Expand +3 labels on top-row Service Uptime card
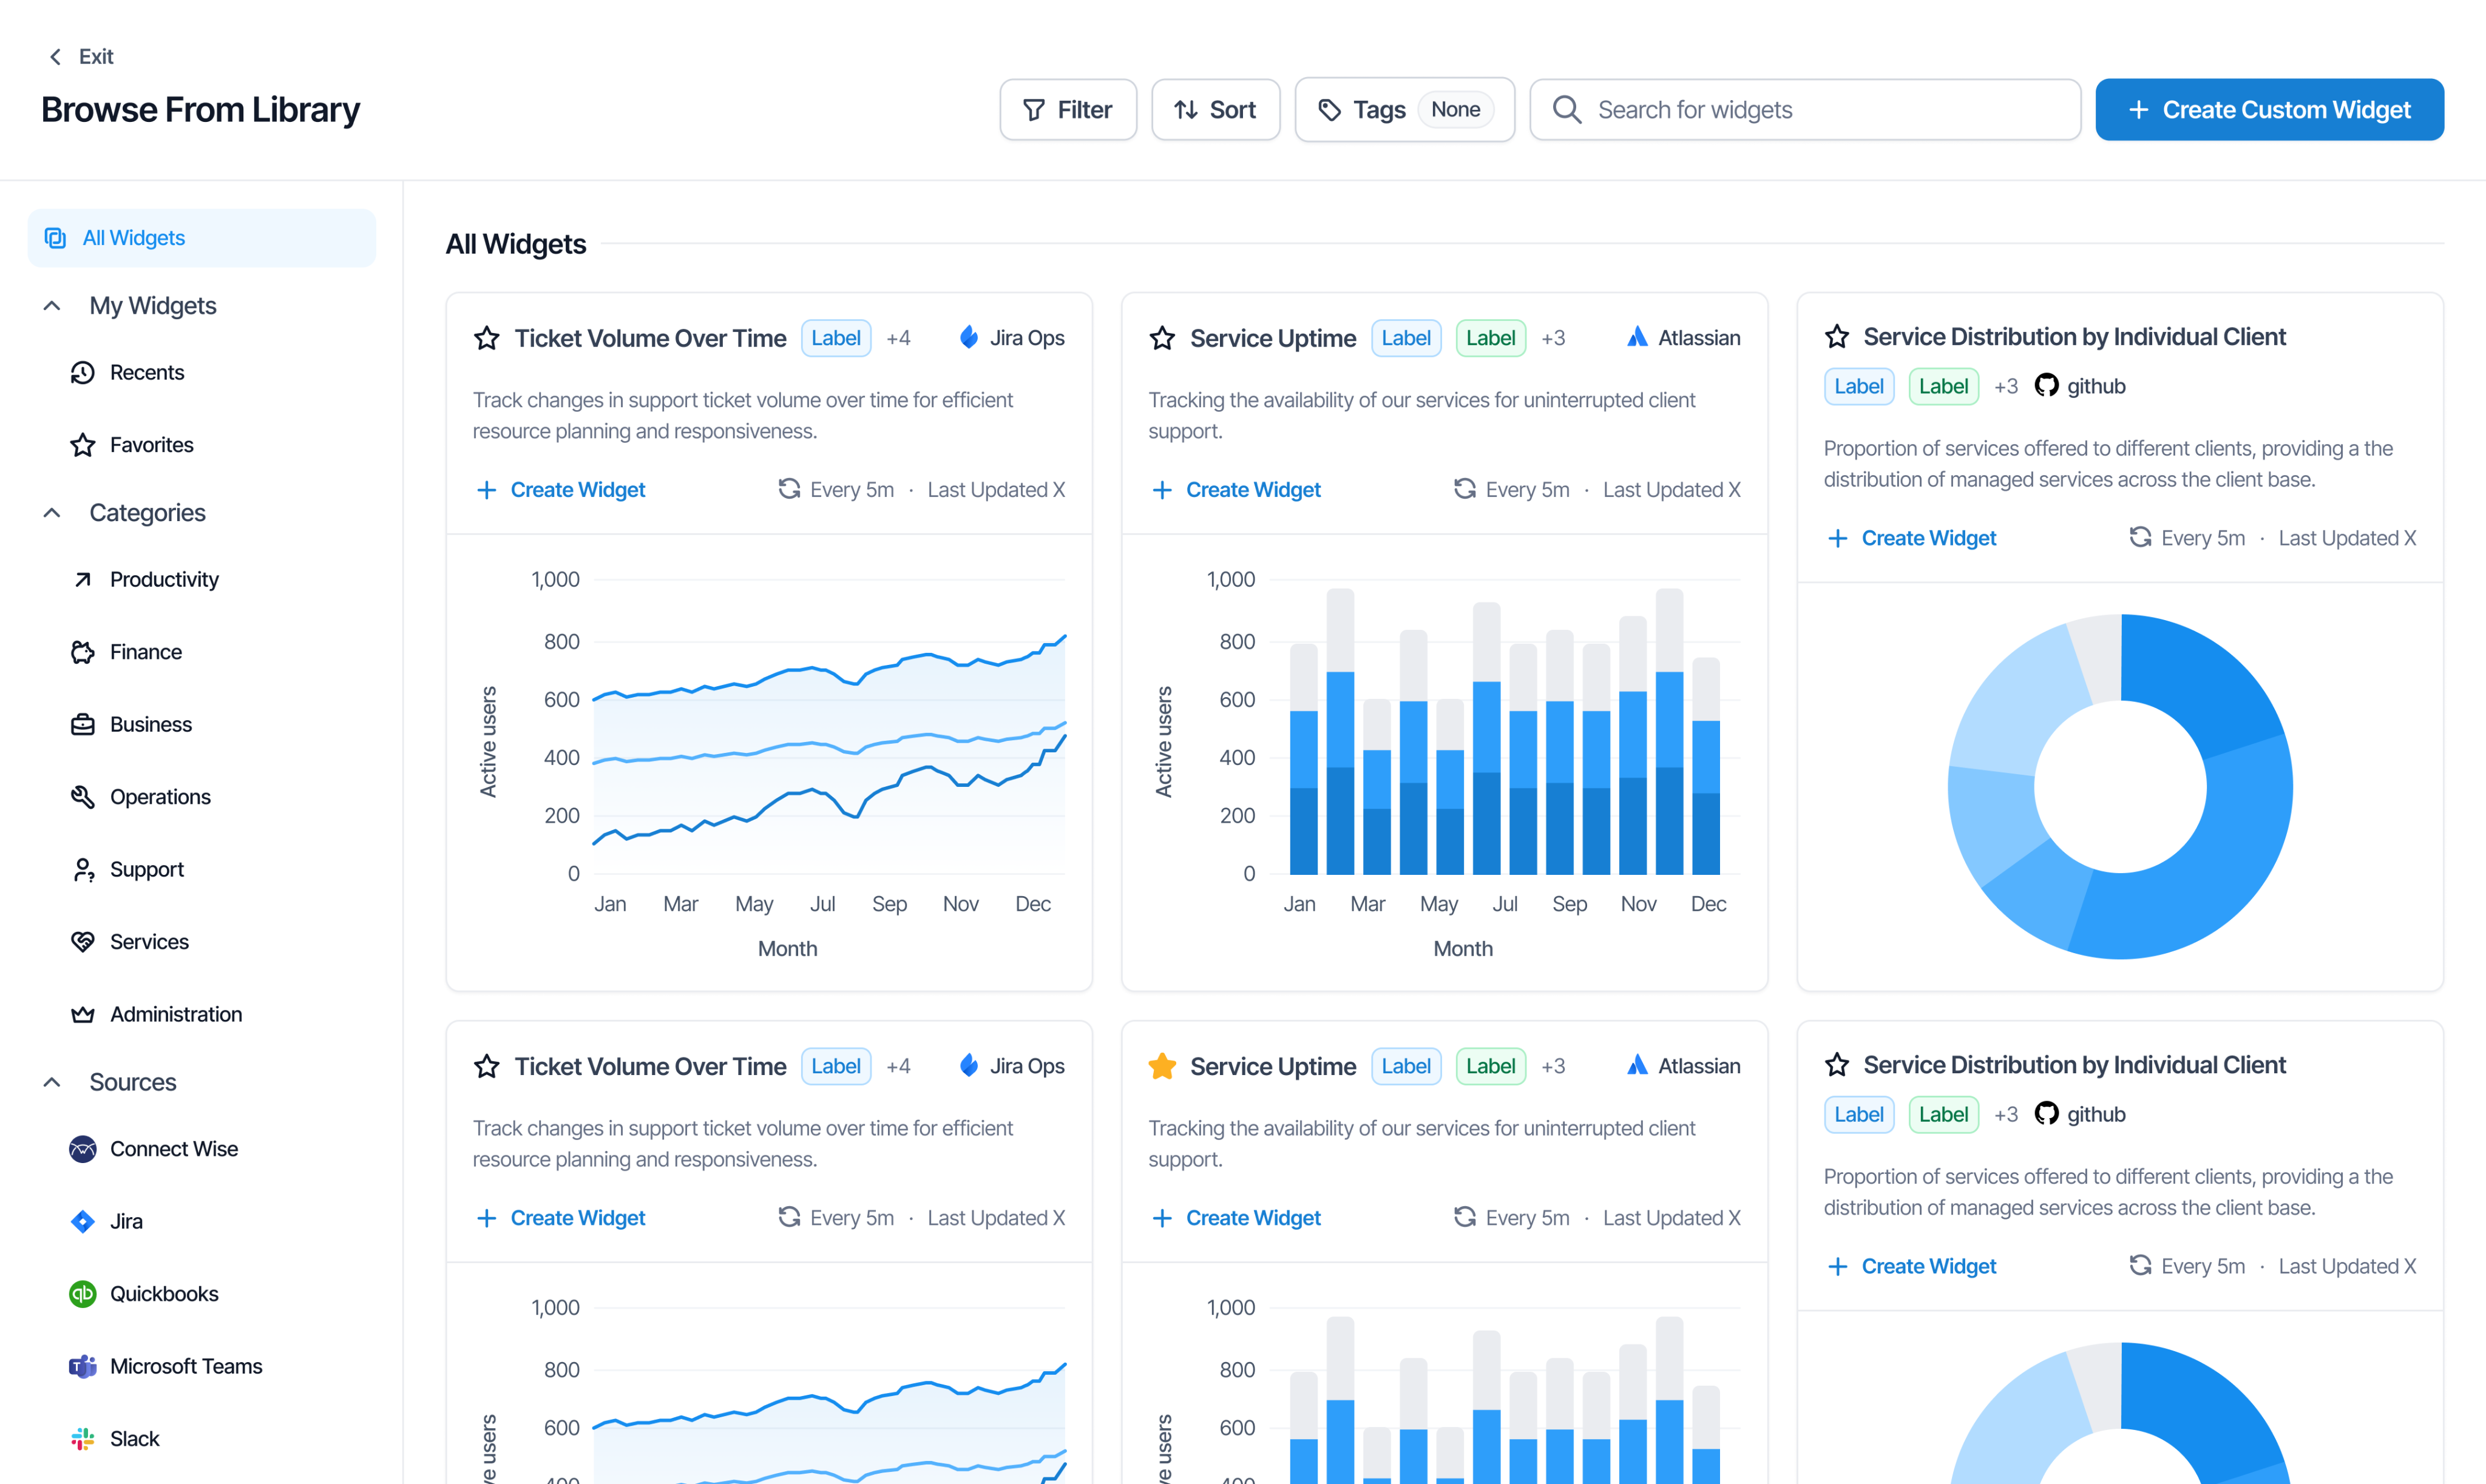Viewport: 2486px width, 1484px height. (x=1553, y=338)
